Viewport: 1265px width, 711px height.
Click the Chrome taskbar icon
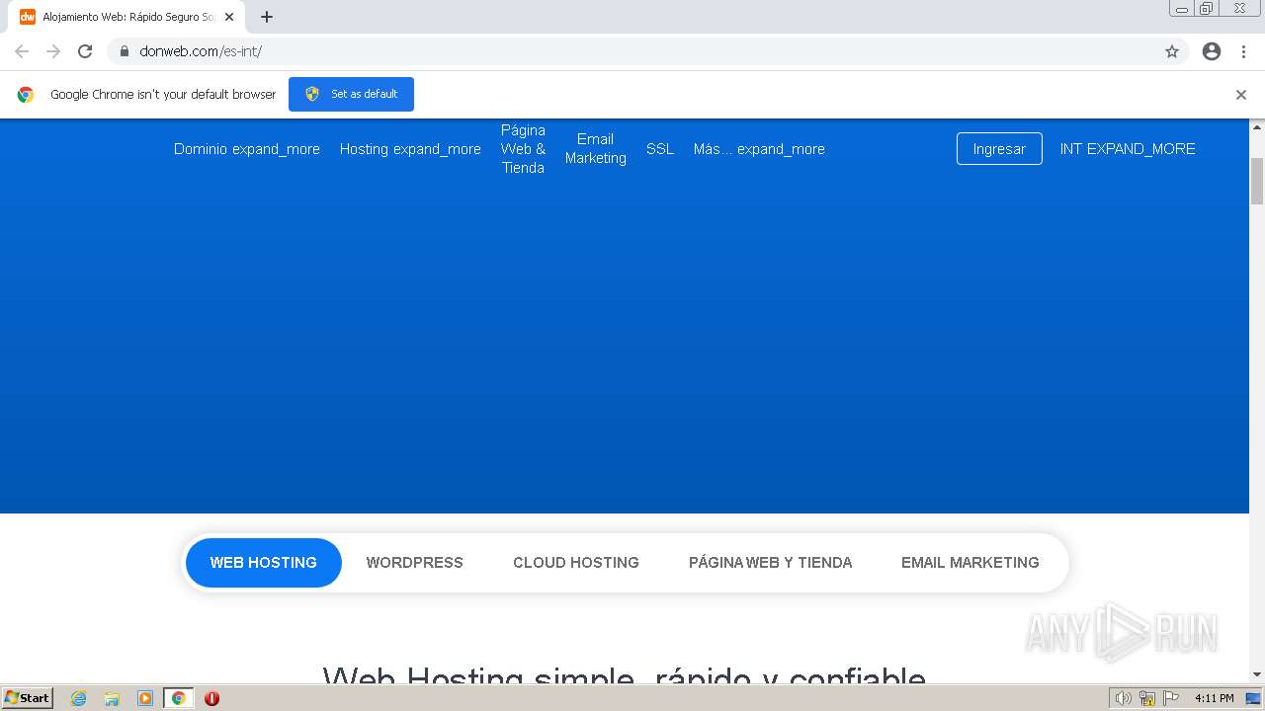(178, 698)
